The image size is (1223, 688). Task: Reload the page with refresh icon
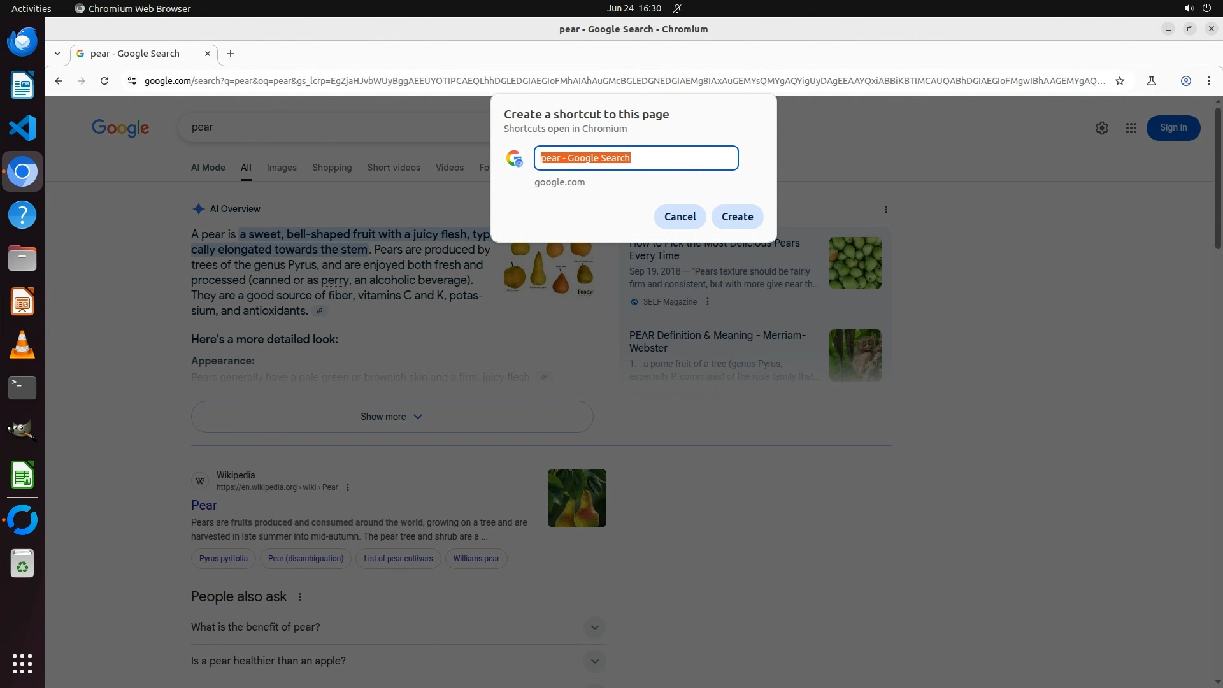click(104, 81)
